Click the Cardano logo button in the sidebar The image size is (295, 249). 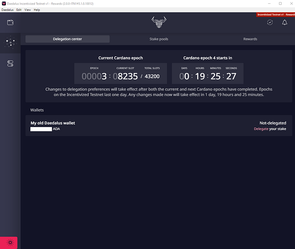9,243
